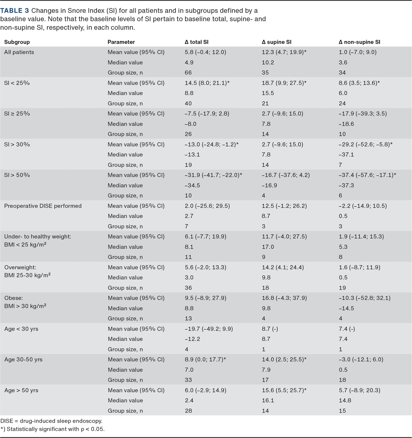
Task: Click the TABLE 3 title label
Action: click(x=14, y=11)
